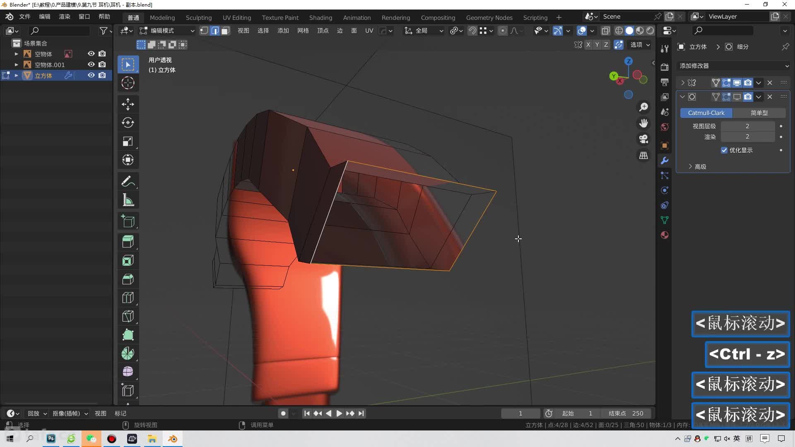Switch to the UV Editing workspace tab
Screen dimensions: 795x447
click(237, 17)
